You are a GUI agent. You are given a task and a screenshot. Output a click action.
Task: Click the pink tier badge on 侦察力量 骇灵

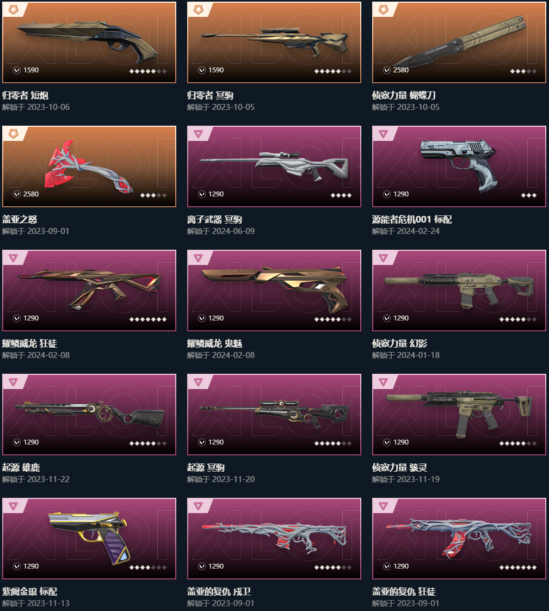point(384,382)
